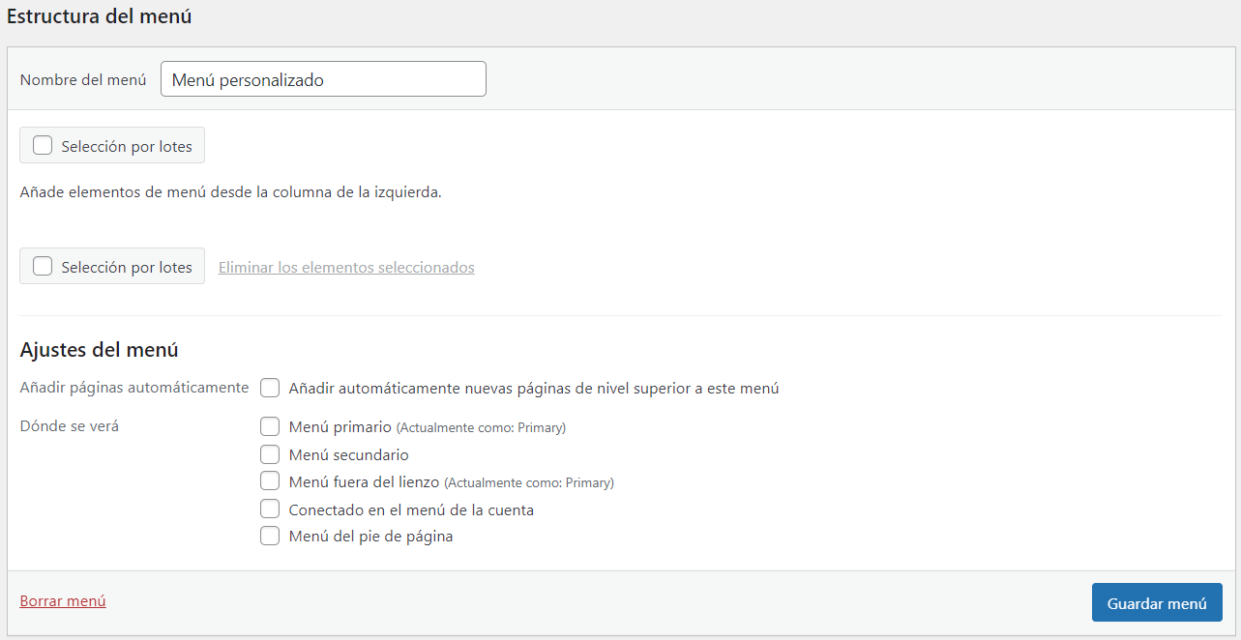The width and height of the screenshot is (1241, 640).
Task: Activate the top Selección por lotes checkbox
Action: (43, 144)
